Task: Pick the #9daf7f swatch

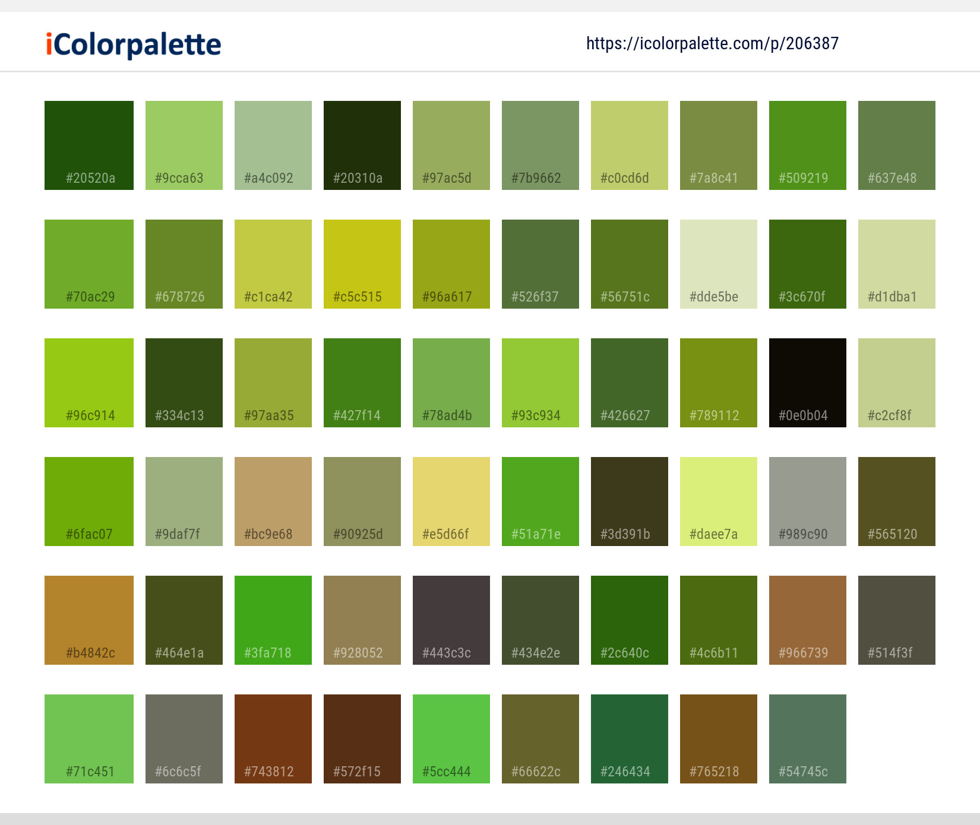Action: click(184, 502)
